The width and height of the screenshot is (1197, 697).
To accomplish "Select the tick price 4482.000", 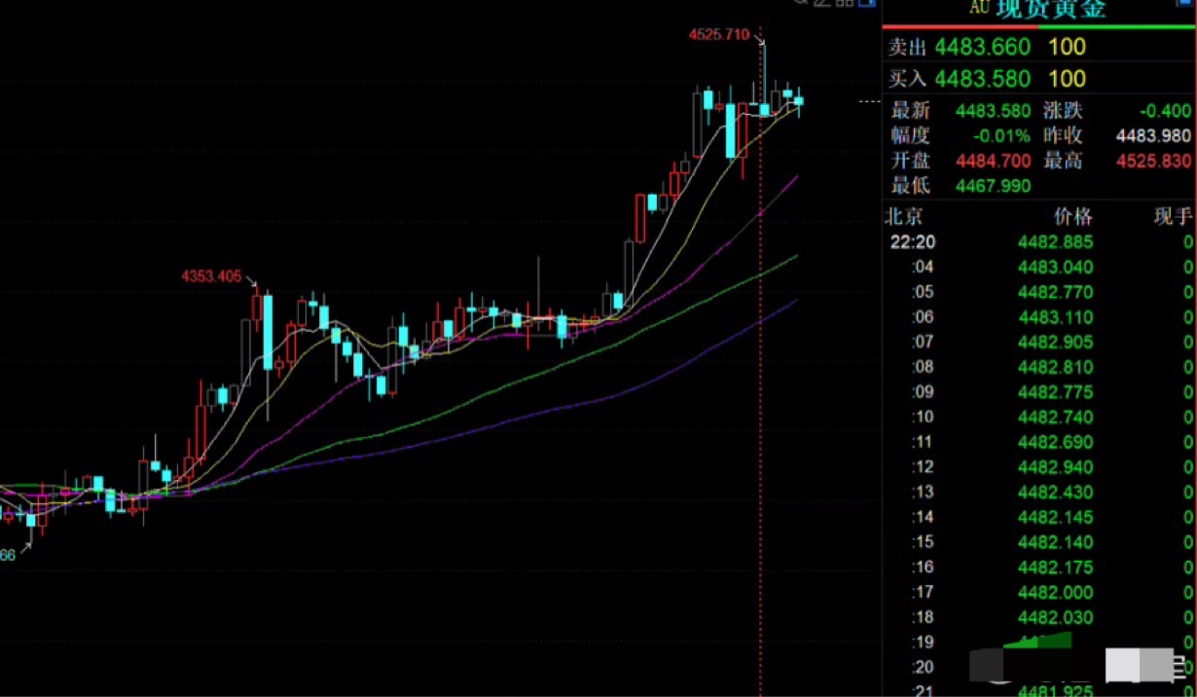I will pyautogui.click(x=1056, y=593).
